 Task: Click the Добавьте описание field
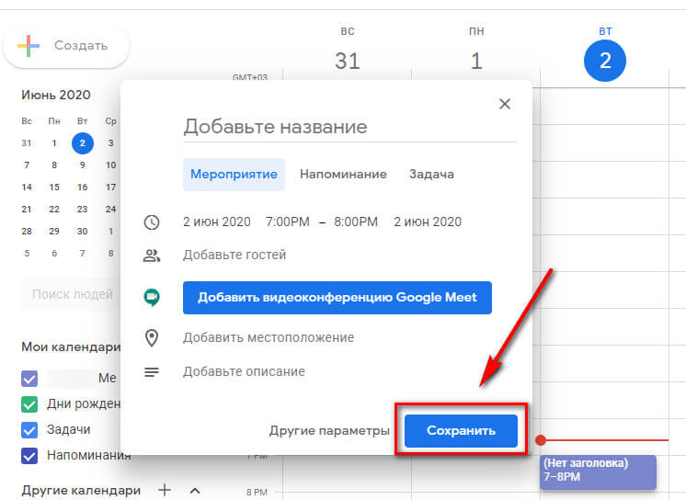[244, 371]
